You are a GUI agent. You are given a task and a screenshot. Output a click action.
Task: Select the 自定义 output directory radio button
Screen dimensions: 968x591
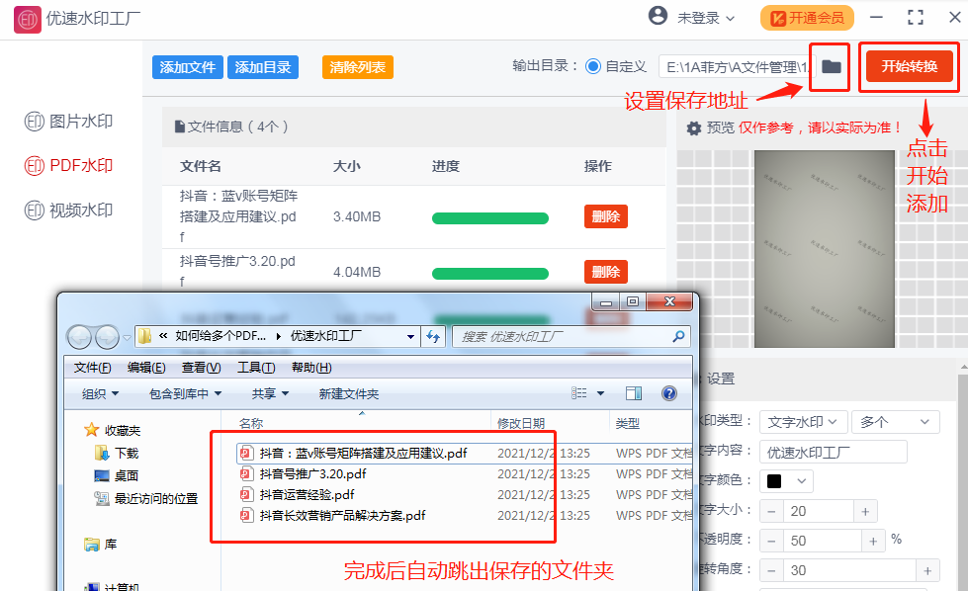point(593,66)
